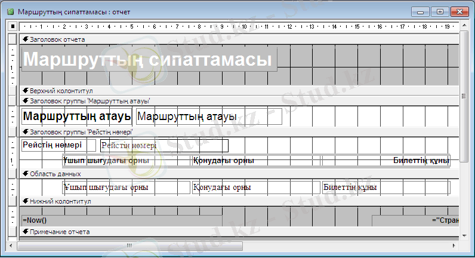Click the 'Маршруттың атауы' text box field
The image size is (475, 258).
[209, 116]
